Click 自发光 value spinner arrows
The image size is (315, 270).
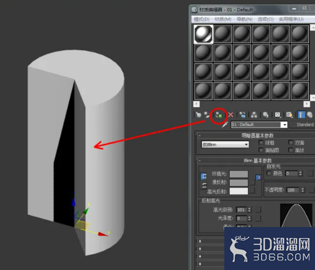(300, 173)
